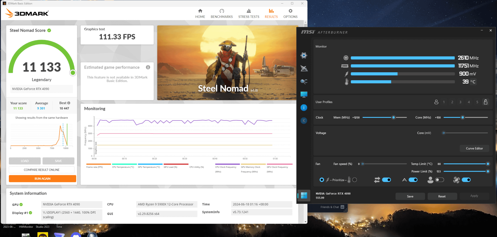Click the auto fan 'A' icon
497x237 pixels.
tap(404, 180)
